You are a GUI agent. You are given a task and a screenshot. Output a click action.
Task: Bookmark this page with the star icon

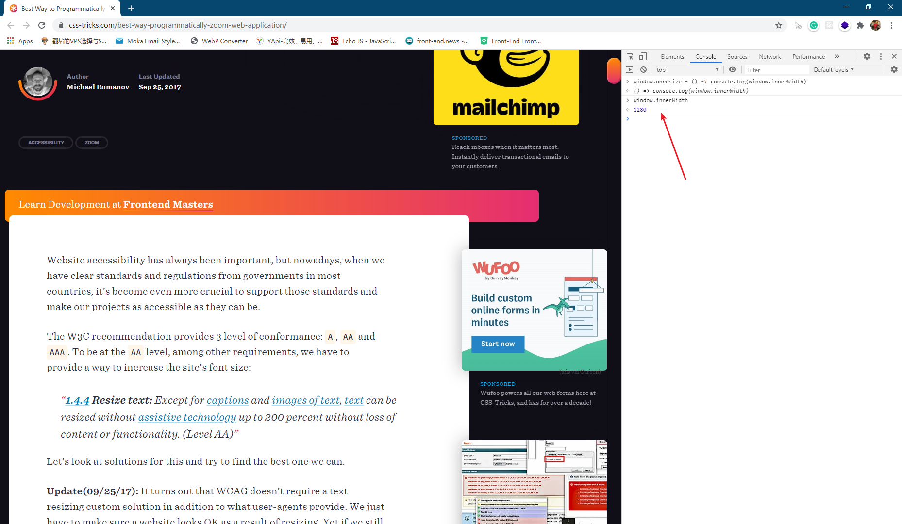point(779,25)
